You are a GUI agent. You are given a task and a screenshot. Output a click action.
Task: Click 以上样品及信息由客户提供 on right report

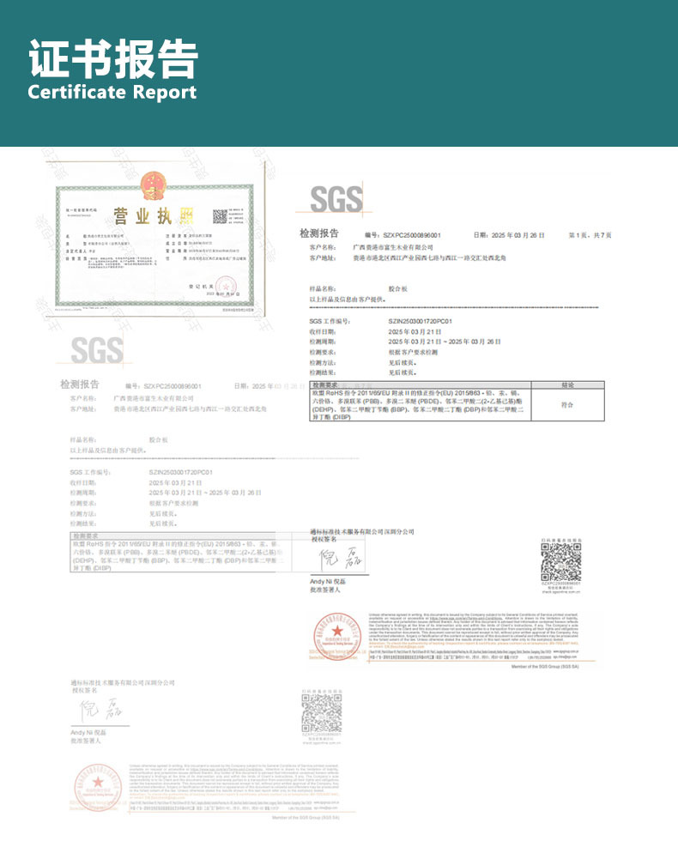[x=348, y=299]
